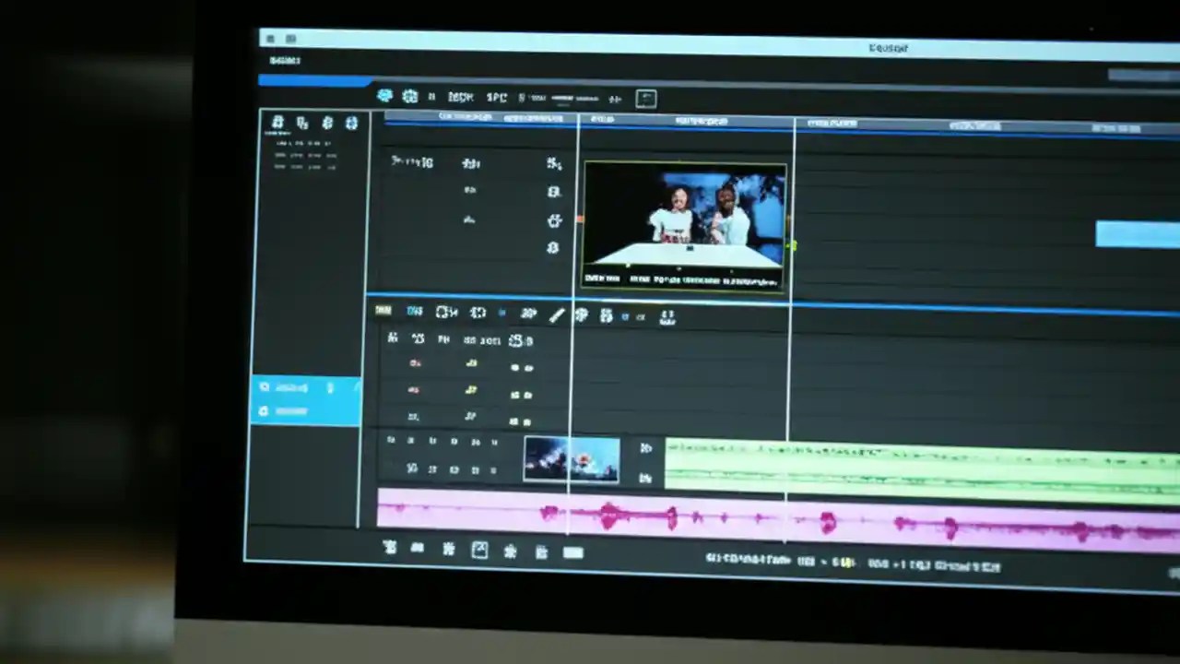Click the SPC label in the top toolbar
1180x664 pixels.
click(x=497, y=97)
